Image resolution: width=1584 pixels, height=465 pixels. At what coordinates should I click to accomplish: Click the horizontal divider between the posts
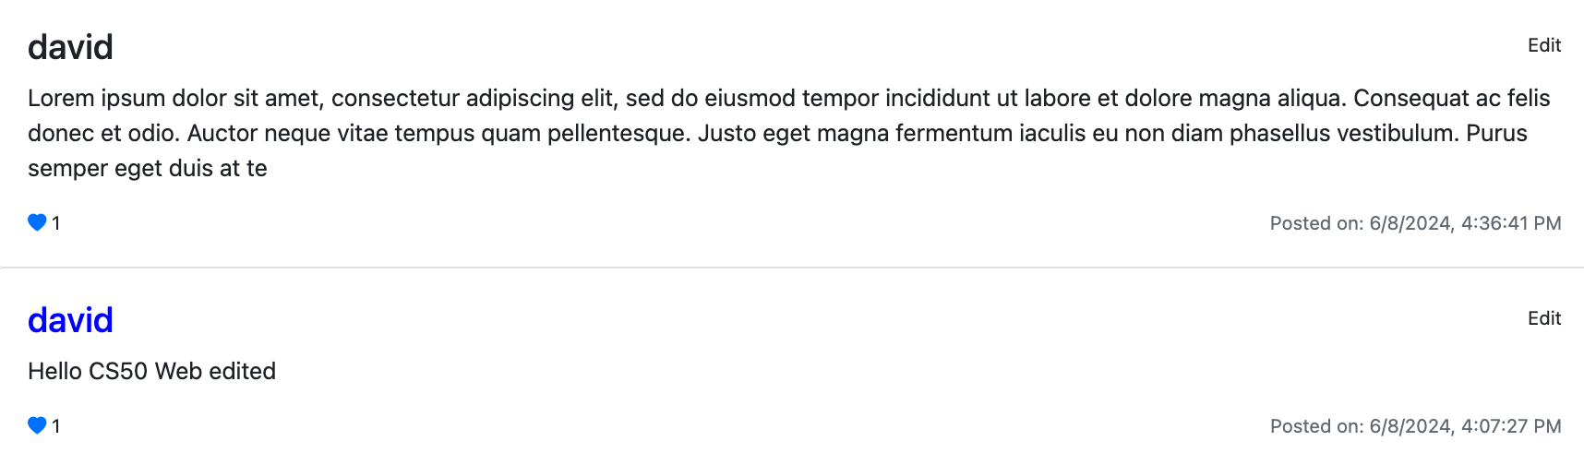792,268
